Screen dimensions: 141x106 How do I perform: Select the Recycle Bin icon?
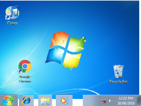coord(118,71)
